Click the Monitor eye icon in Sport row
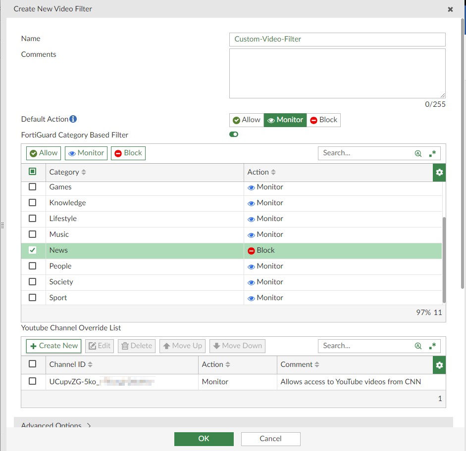 pos(251,298)
